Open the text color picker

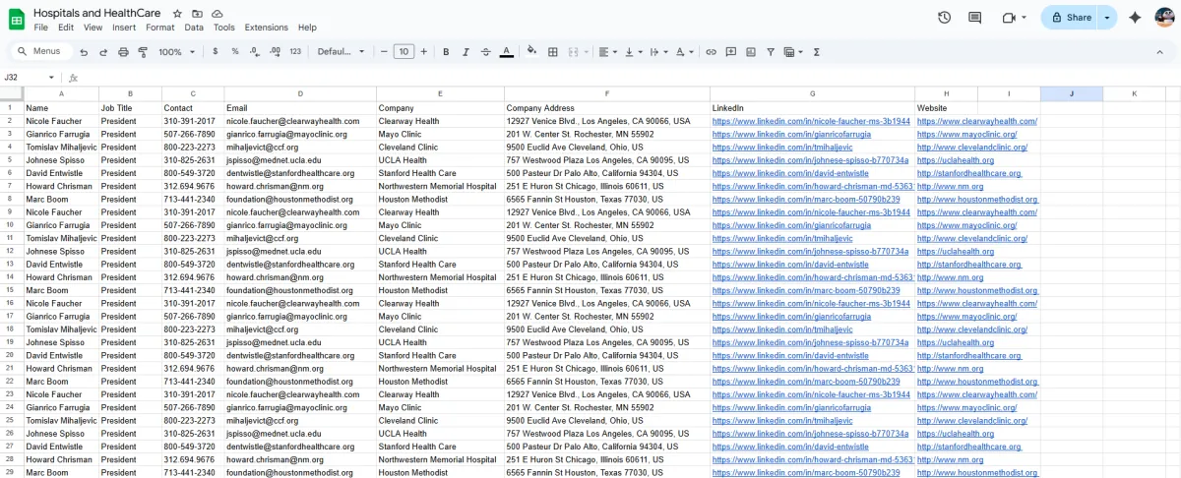click(x=507, y=51)
